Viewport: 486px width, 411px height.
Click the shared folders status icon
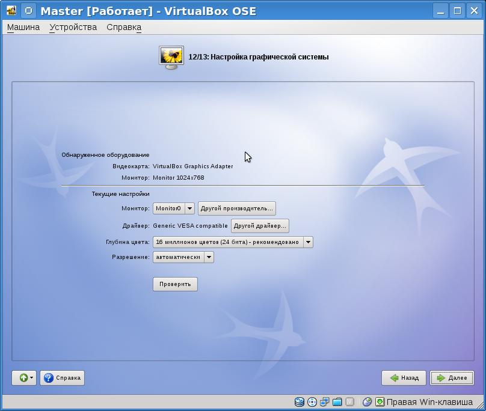(337, 402)
